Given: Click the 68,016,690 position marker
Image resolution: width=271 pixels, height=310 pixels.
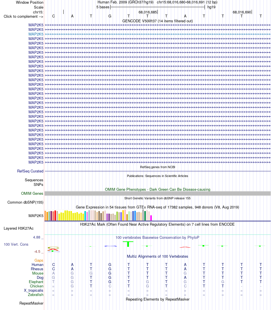Looking at the screenshot, I should pos(242,12).
